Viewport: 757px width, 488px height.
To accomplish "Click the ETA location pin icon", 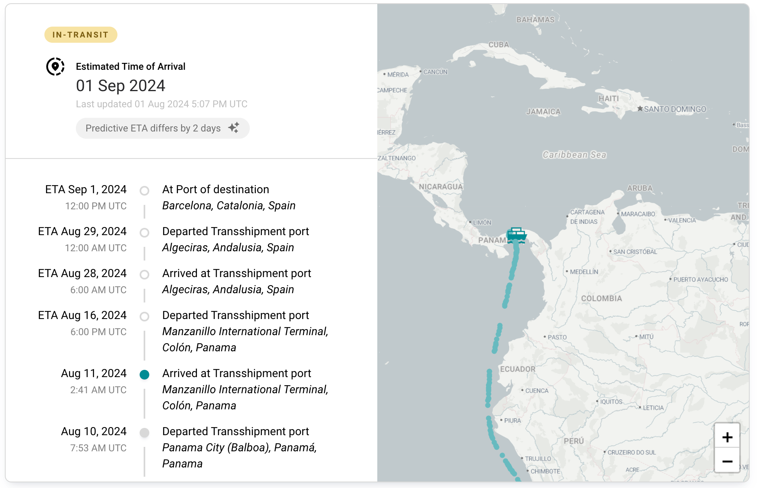I will click(55, 67).
